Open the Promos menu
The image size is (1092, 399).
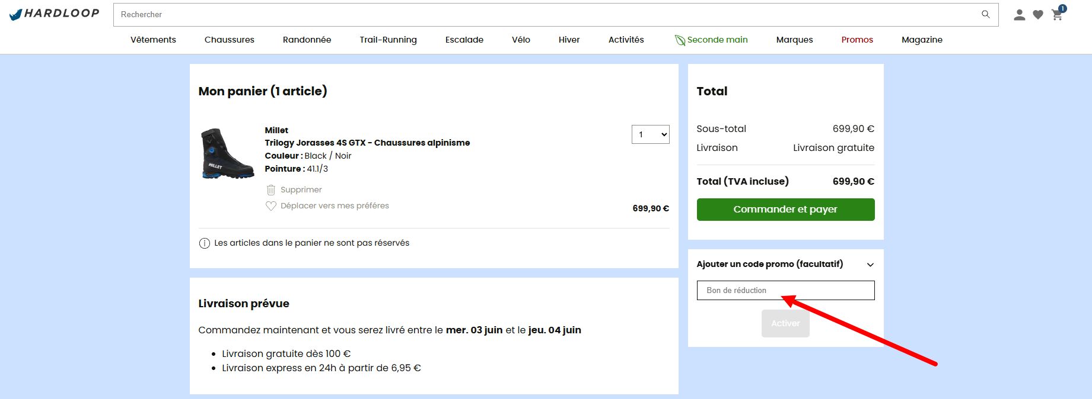[857, 40]
